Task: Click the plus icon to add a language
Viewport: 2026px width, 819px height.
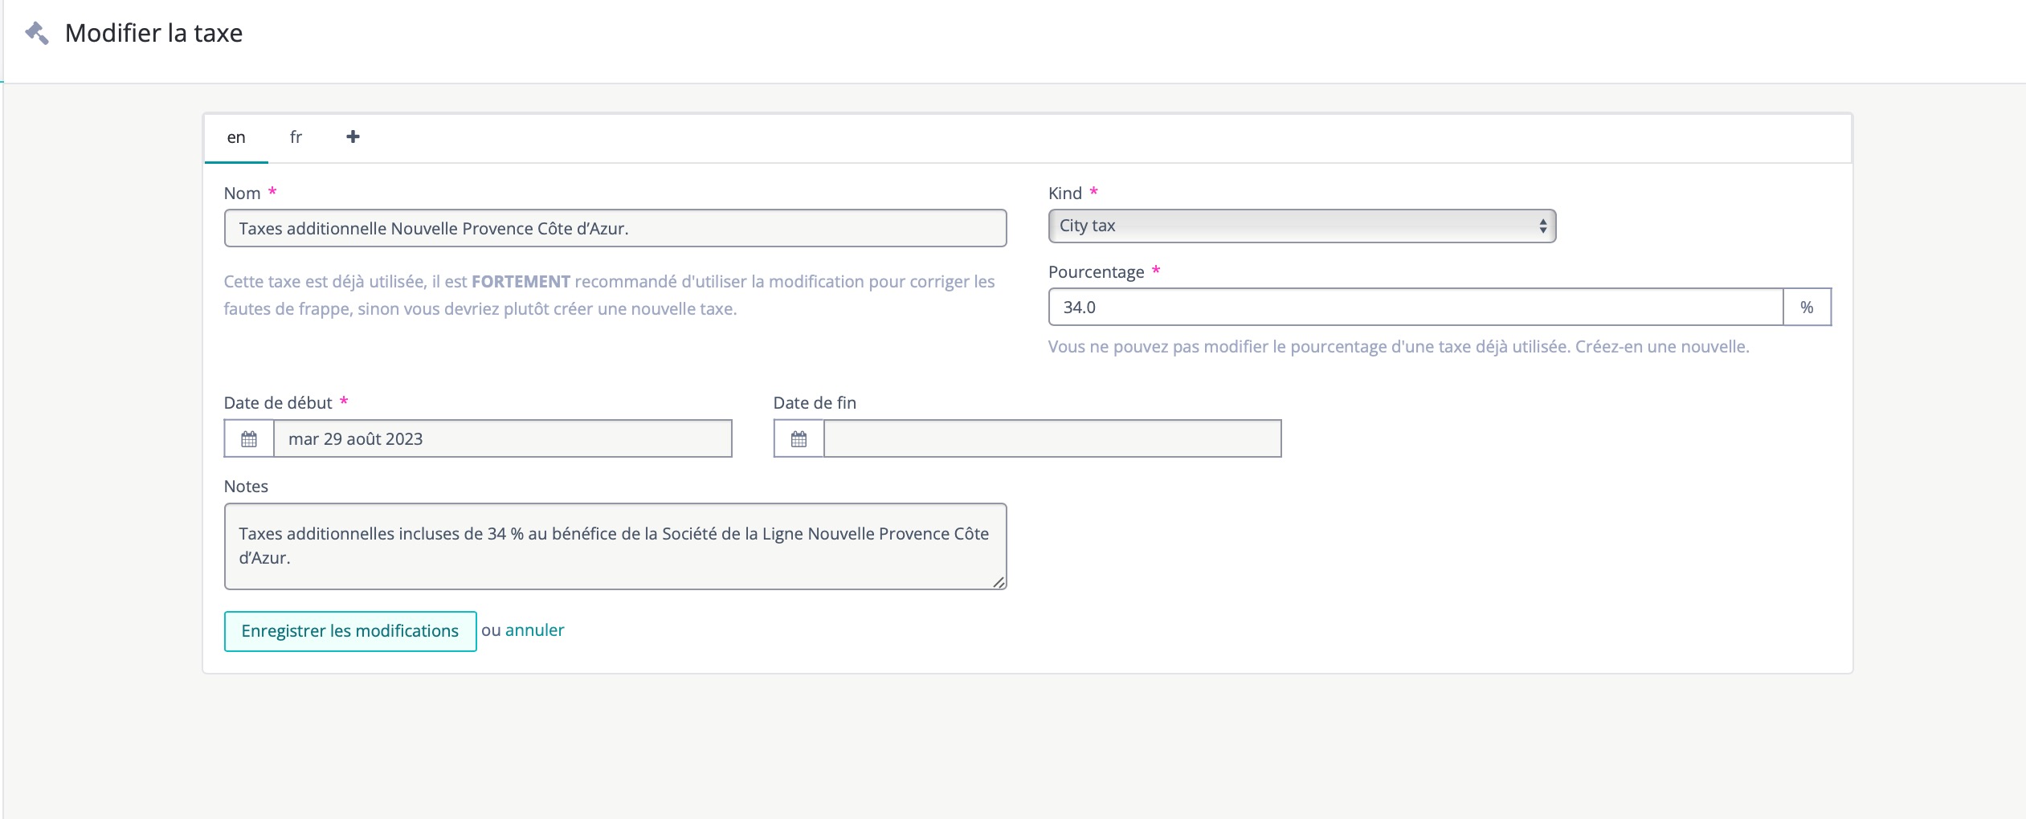Action: click(x=353, y=136)
